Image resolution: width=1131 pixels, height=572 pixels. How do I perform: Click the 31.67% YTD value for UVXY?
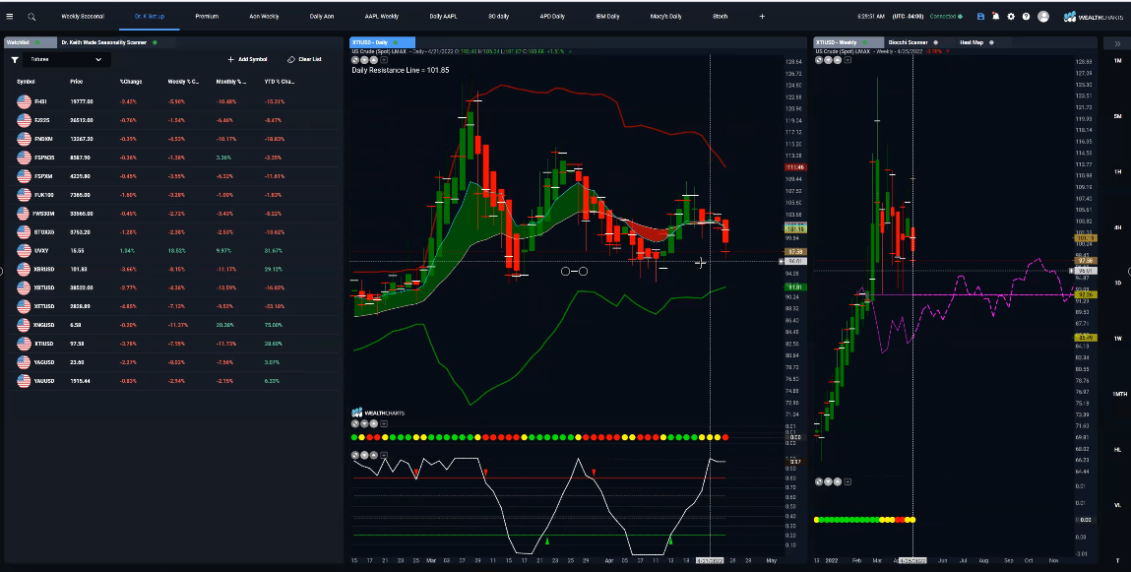coord(274,250)
